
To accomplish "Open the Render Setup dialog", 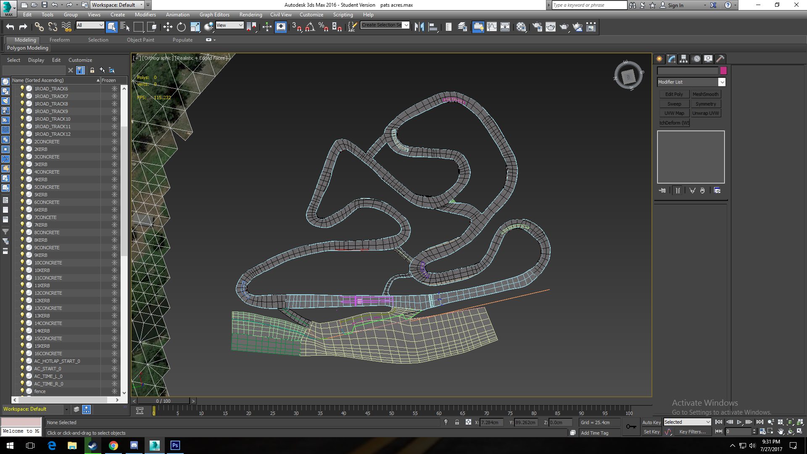I will click(537, 27).
